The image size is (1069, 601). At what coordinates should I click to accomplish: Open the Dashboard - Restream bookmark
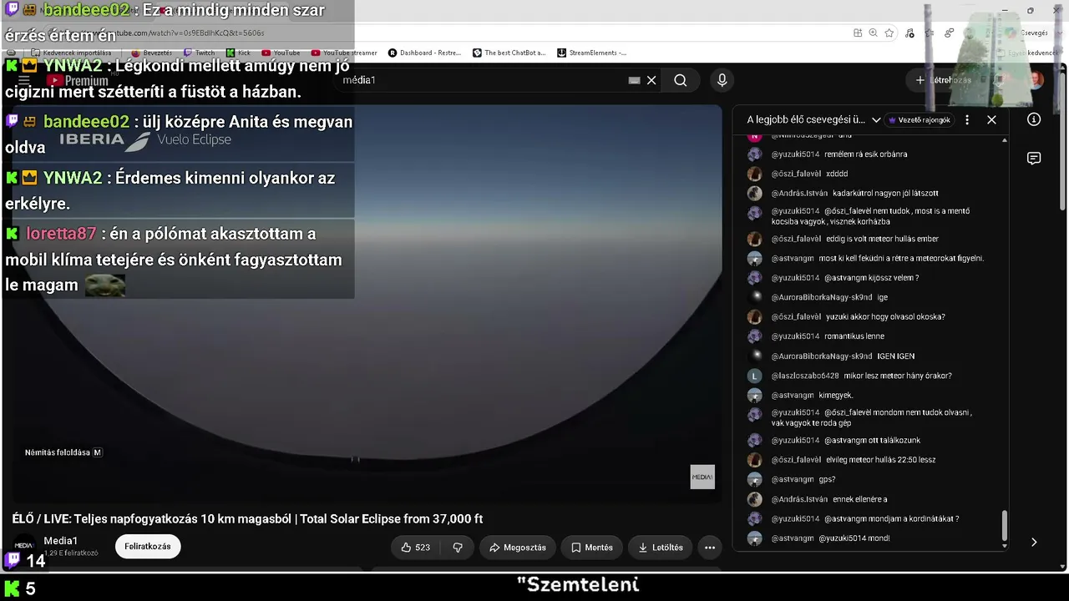tap(424, 53)
